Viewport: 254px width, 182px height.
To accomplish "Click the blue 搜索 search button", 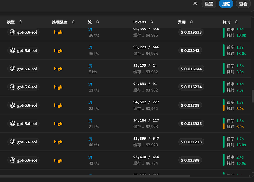I will [226, 4].
